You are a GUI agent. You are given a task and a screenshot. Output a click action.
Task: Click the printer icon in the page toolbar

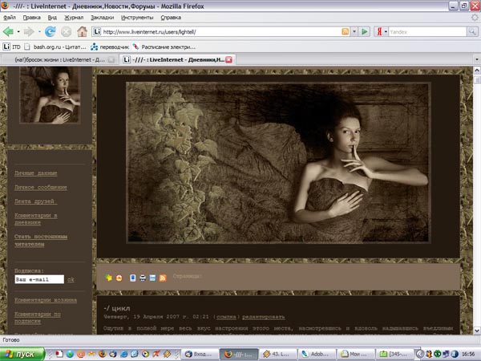point(143,278)
